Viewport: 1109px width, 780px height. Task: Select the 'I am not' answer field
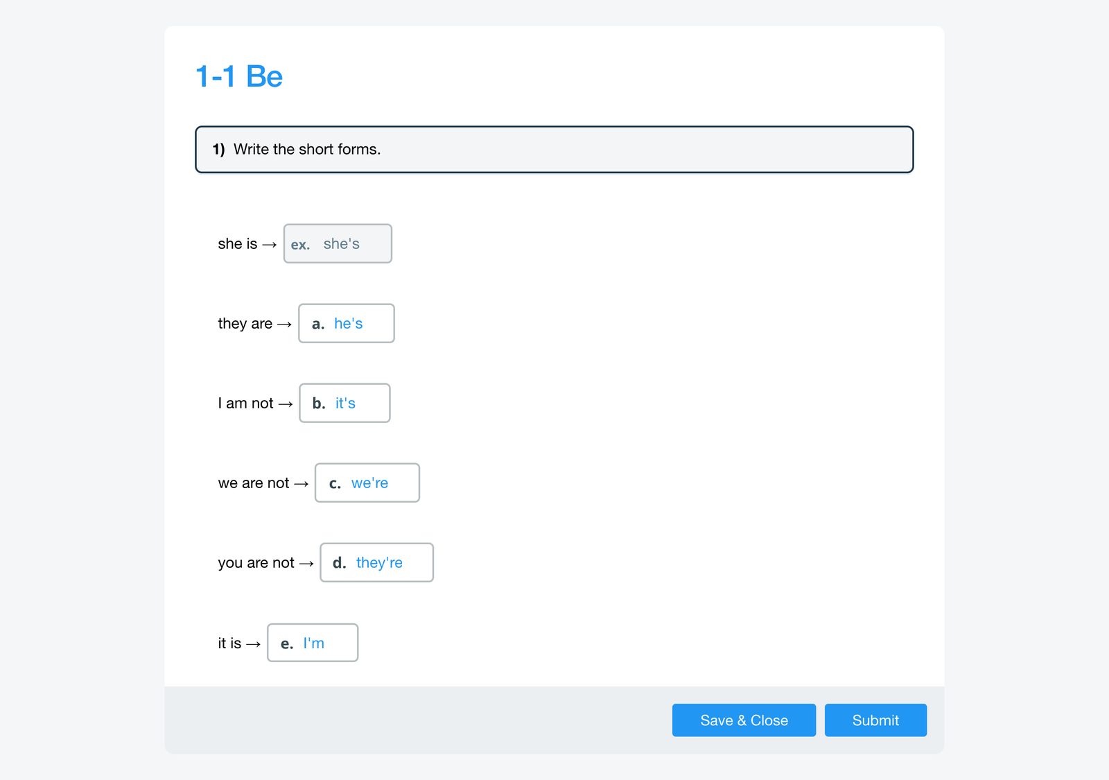[344, 403]
